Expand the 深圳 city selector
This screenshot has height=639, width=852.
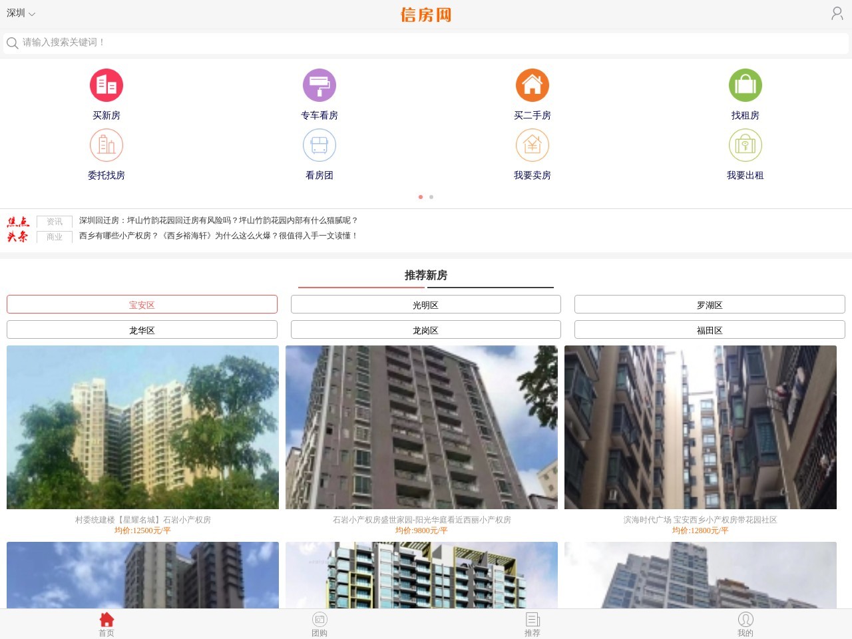point(21,13)
